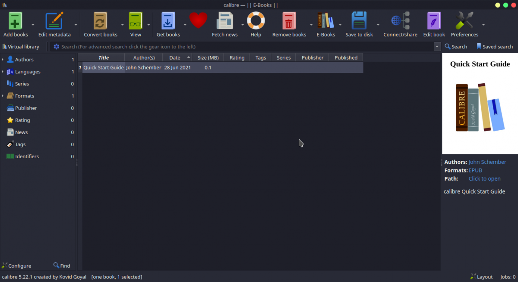The image size is (518, 282).
Task: Click the Add books toolbar icon
Action: [16, 21]
